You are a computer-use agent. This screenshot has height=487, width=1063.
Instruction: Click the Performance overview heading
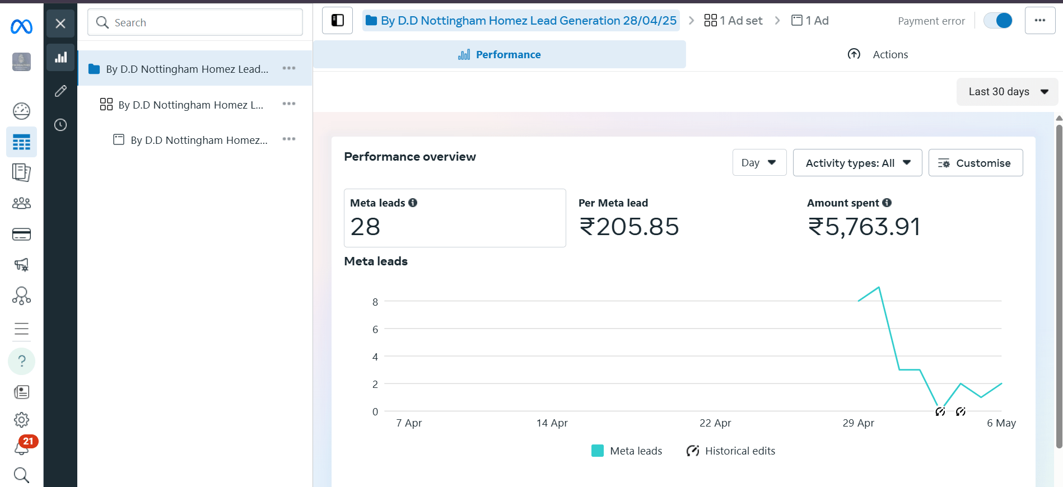click(410, 157)
